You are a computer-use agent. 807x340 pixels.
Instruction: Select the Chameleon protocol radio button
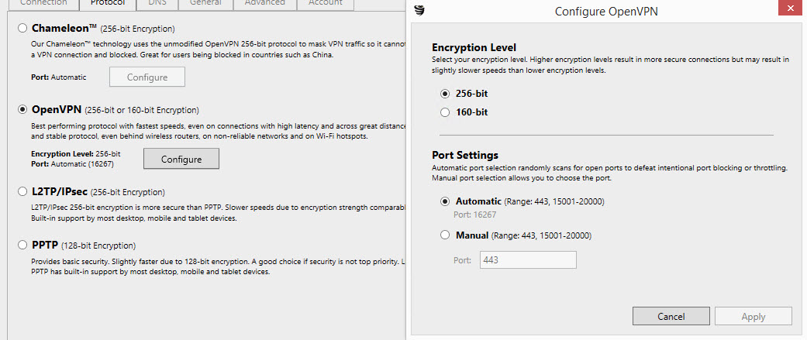22,28
